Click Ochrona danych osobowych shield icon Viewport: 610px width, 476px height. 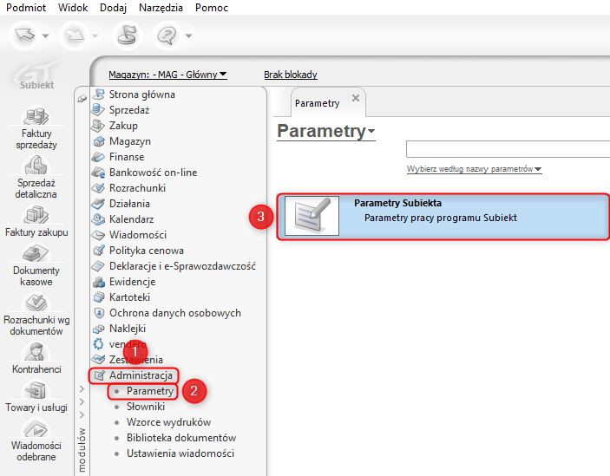[100, 313]
